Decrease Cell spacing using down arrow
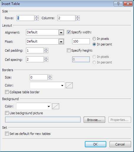Screen dimensions: 134x152 [46, 61]
